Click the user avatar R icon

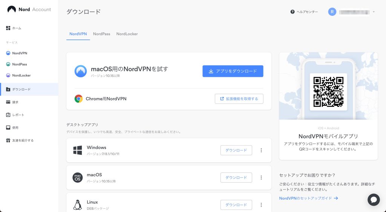332,12
